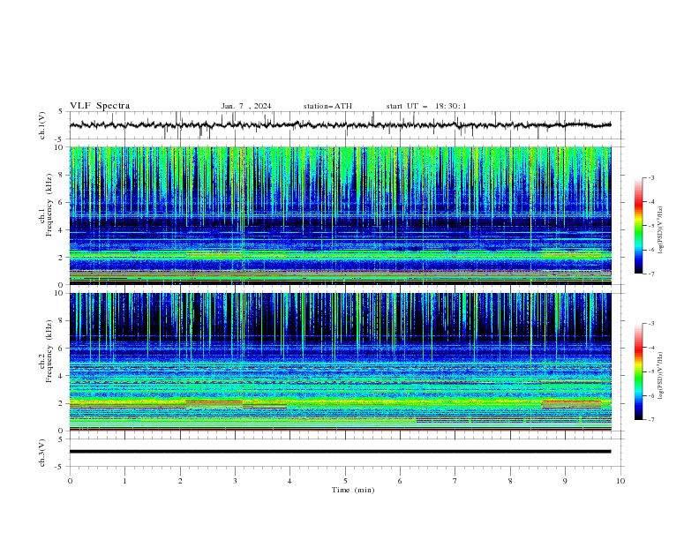Click the 'Time (min)' axis label
Viewport: 699px width, 540px height.
tap(353, 490)
